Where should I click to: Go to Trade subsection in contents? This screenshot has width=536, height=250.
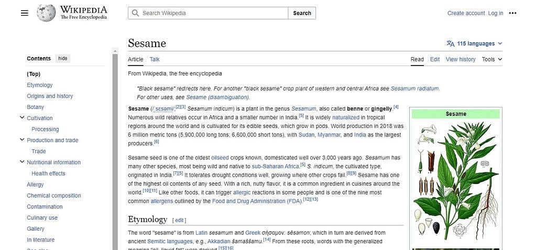(x=39, y=151)
